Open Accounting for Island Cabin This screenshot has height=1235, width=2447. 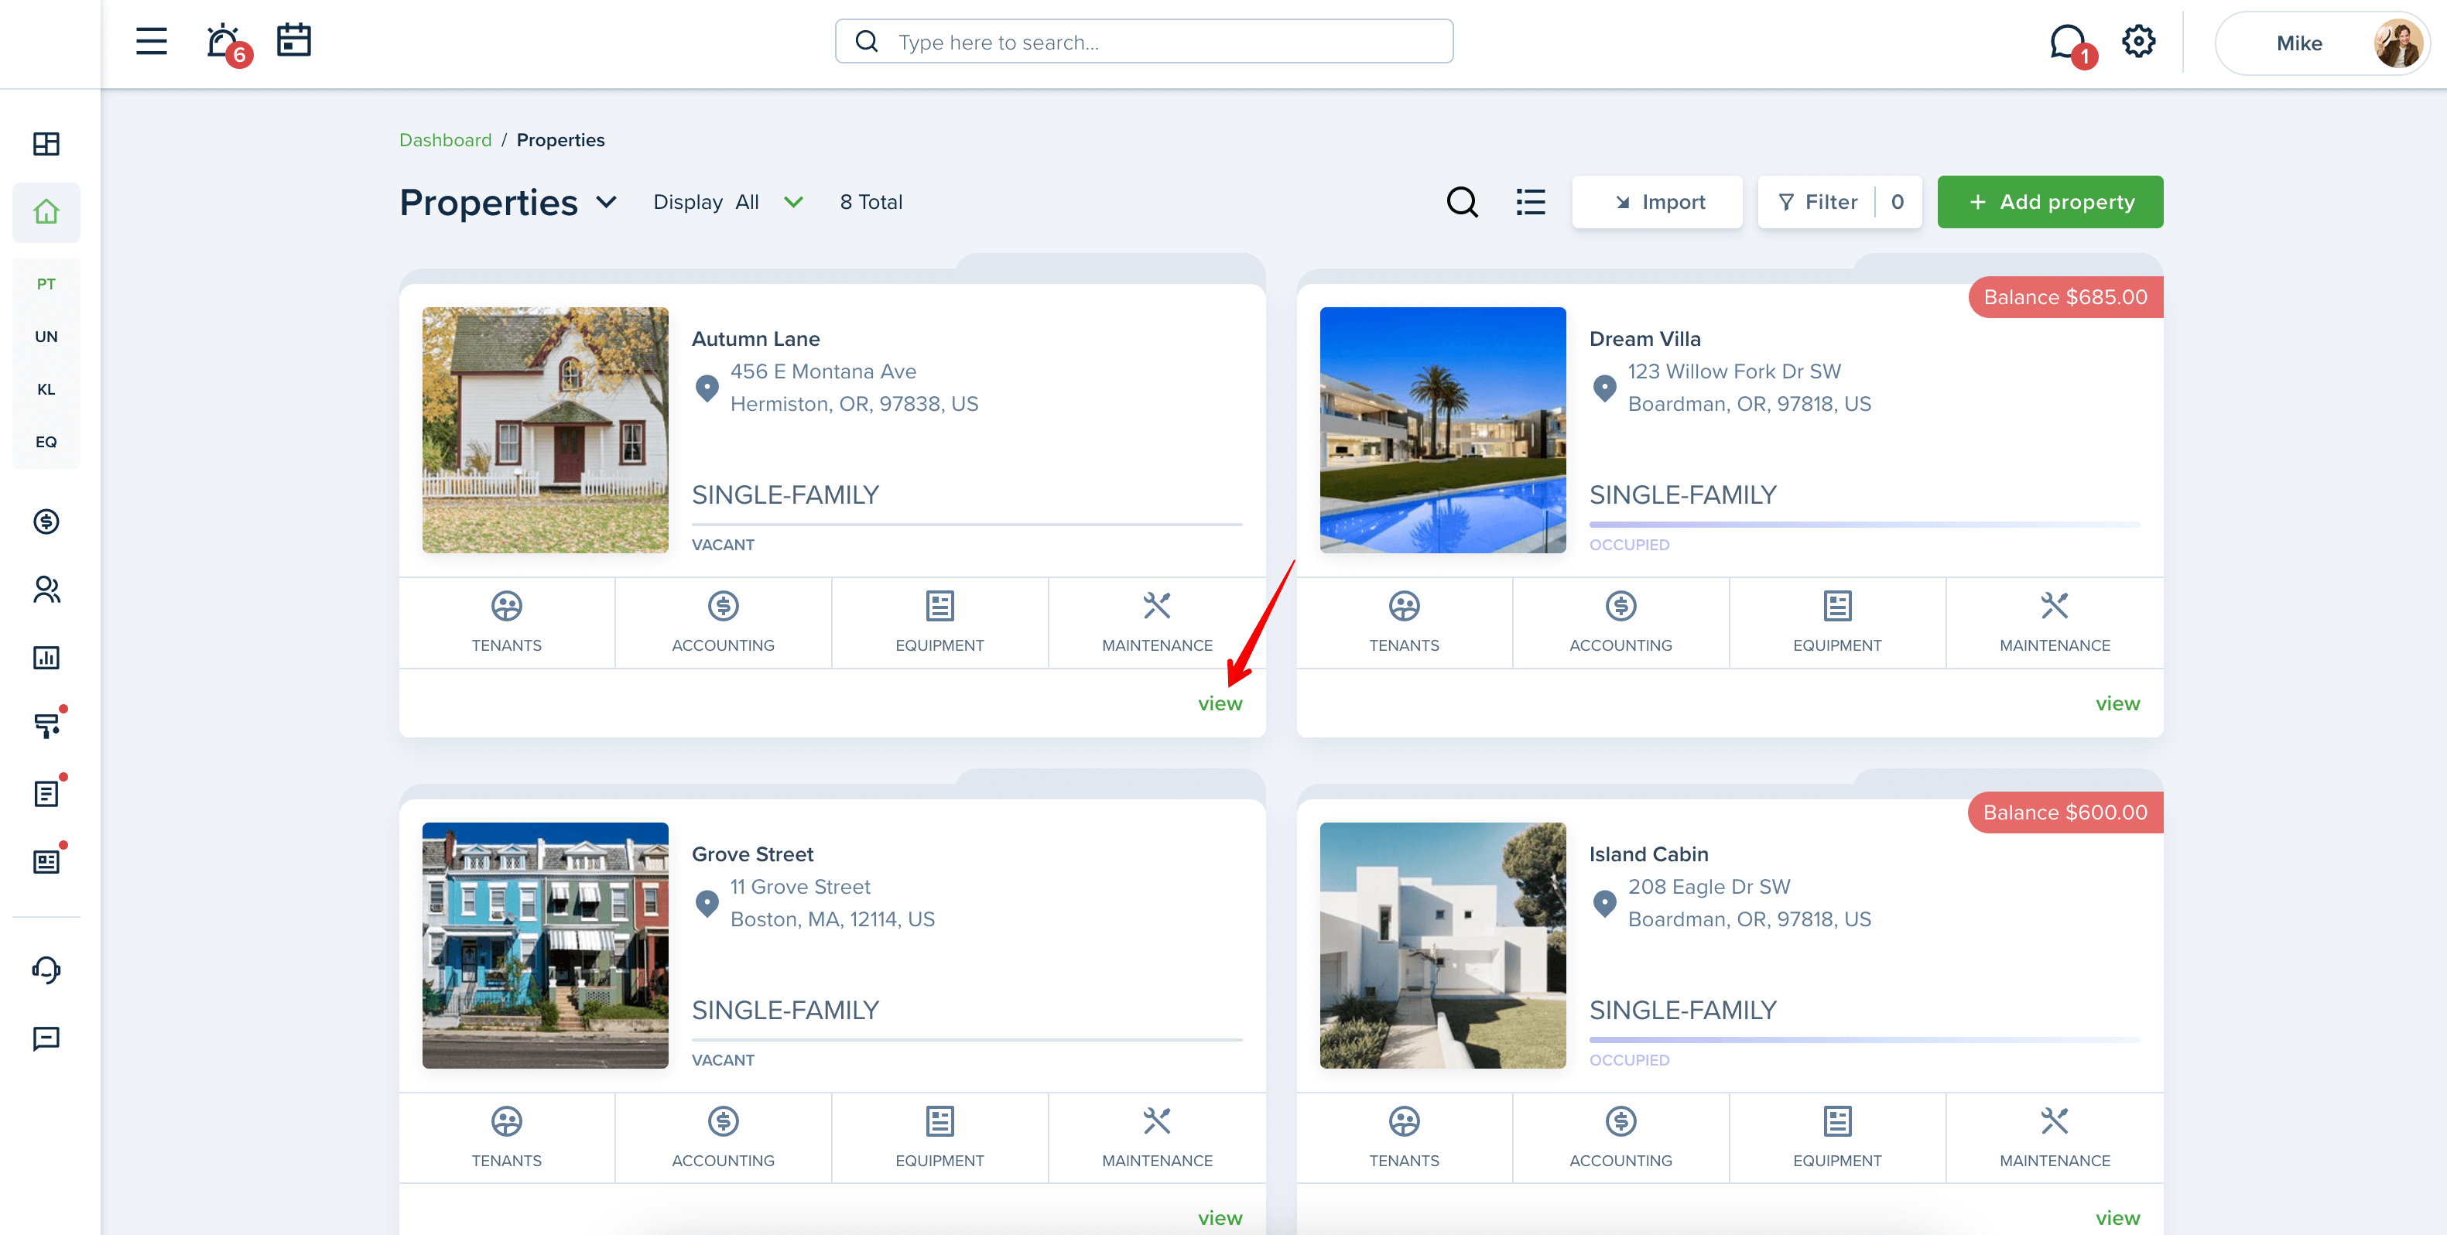pyautogui.click(x=1620, y=1137)
